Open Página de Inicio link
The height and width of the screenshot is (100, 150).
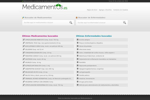(x=92, y=10)
